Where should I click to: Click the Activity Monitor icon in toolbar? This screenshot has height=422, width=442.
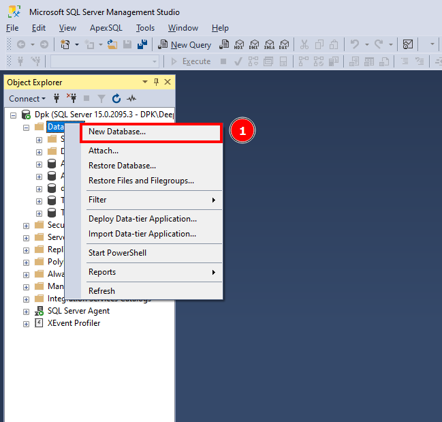click(x=408, y=44)
